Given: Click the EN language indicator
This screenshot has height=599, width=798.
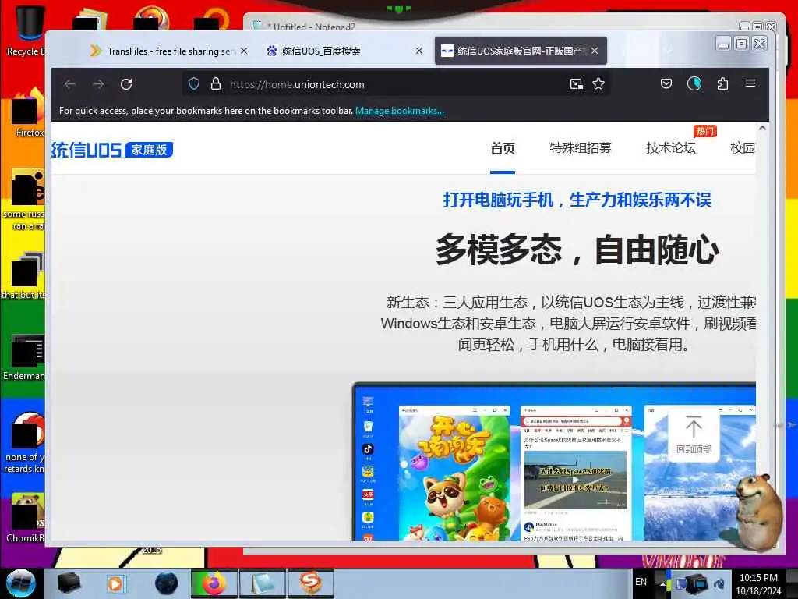Looking at the screenshot, I should pyautogui.click(x=641, y=582).
